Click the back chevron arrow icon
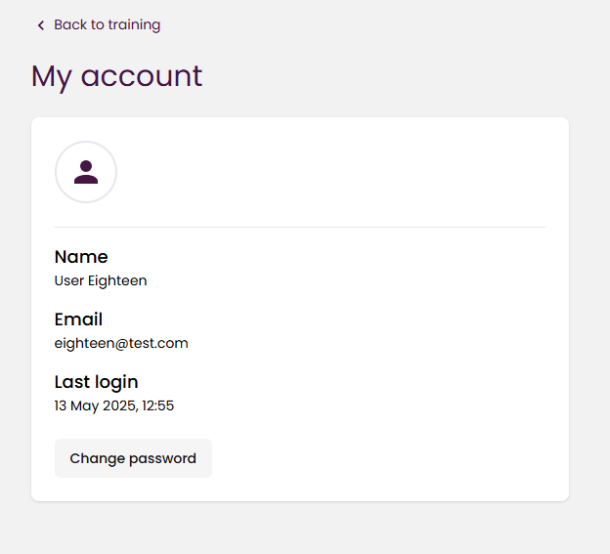610x554 pixels. tap(41, 25)
